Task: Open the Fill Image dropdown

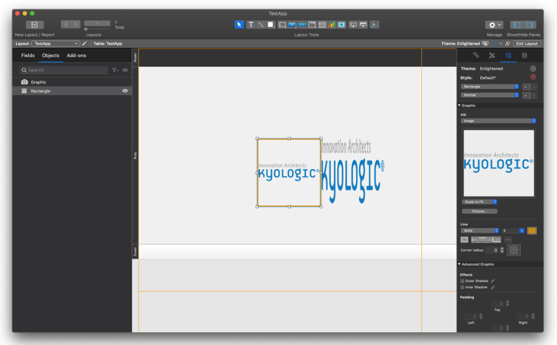Action: pyautogui.click(x=499, y=121)
